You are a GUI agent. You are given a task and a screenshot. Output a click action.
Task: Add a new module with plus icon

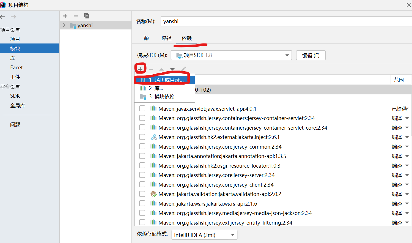tap(65, 16)
